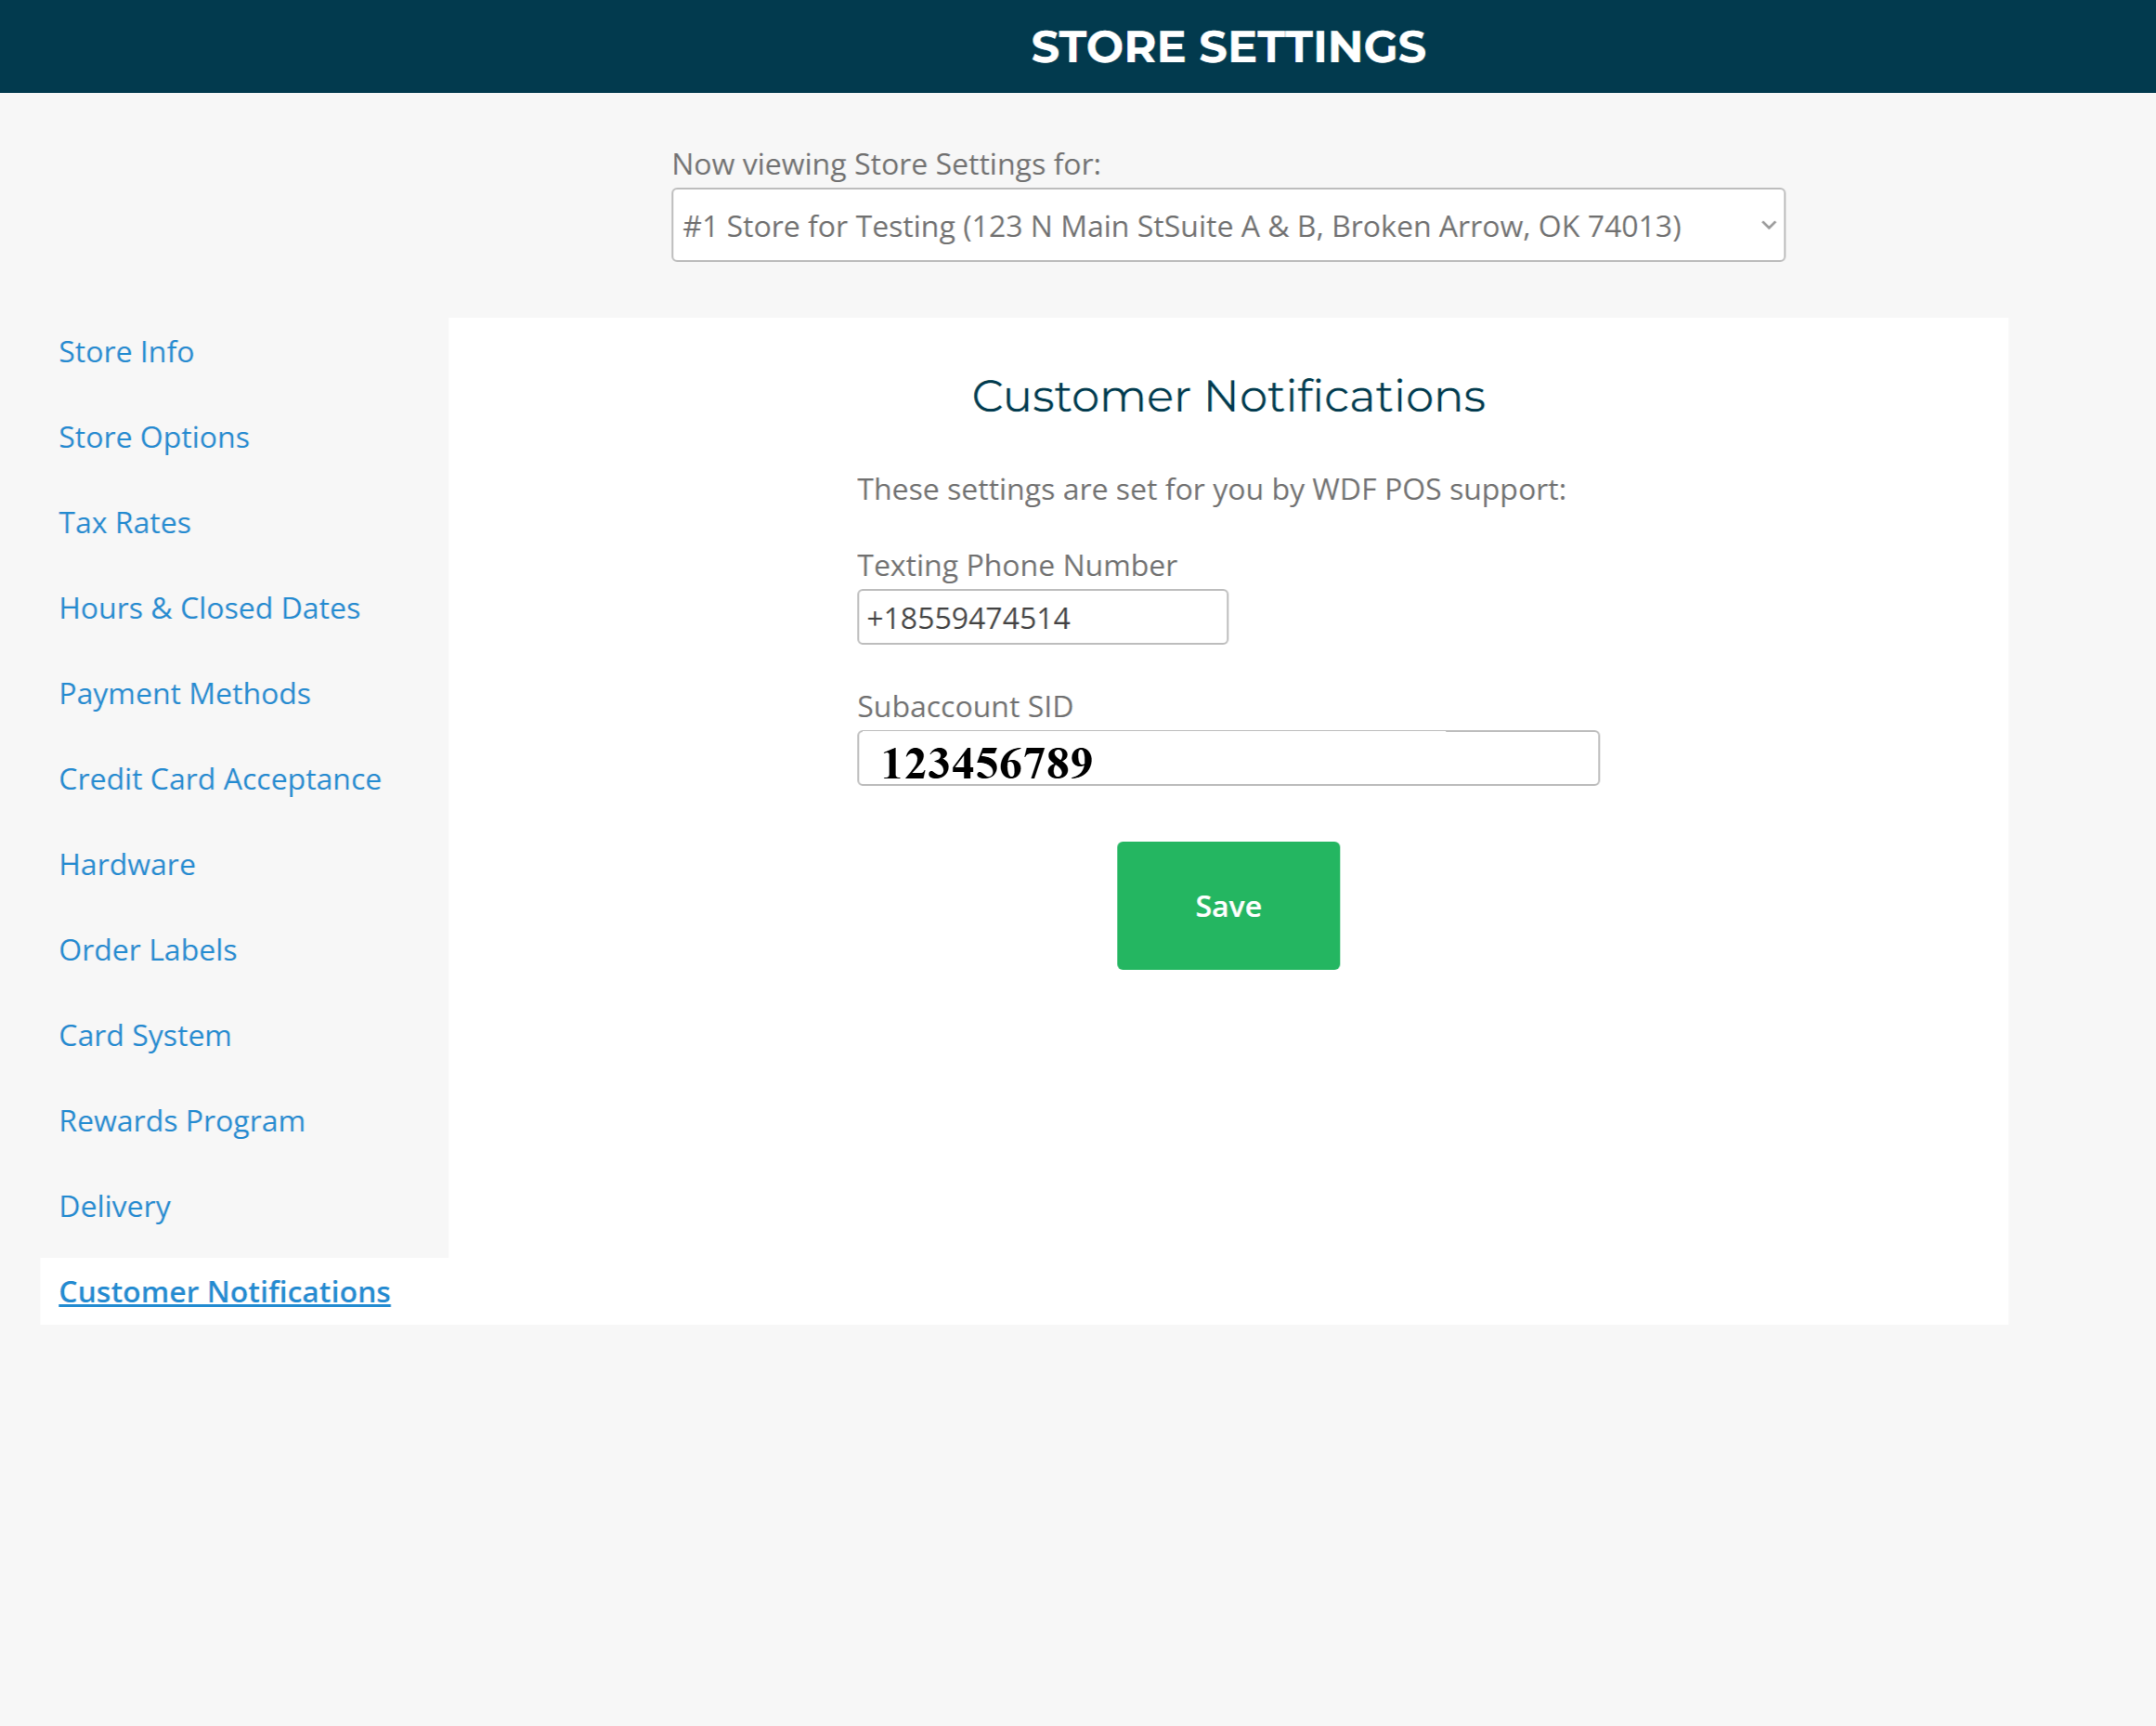Select Customer Notifications sidebar item
The height and width of the screenshot is (1726, 2156).
point(224,1292)
